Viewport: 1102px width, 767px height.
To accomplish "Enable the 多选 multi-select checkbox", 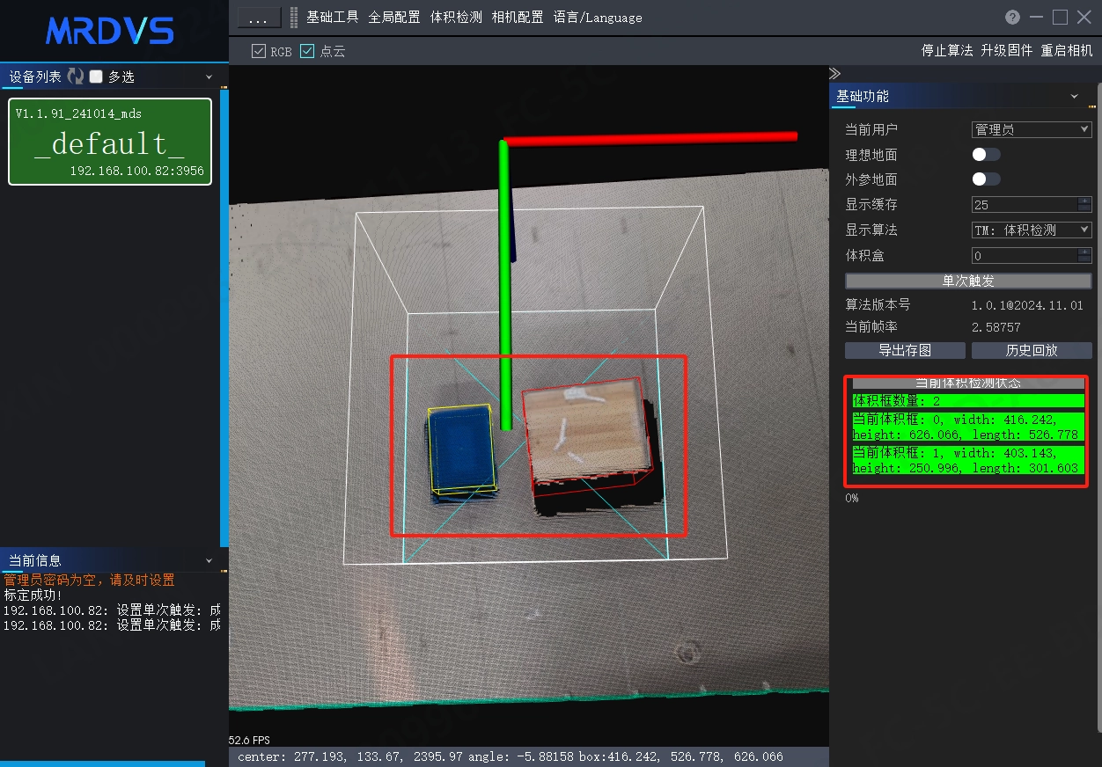I will tap(96, 77).
